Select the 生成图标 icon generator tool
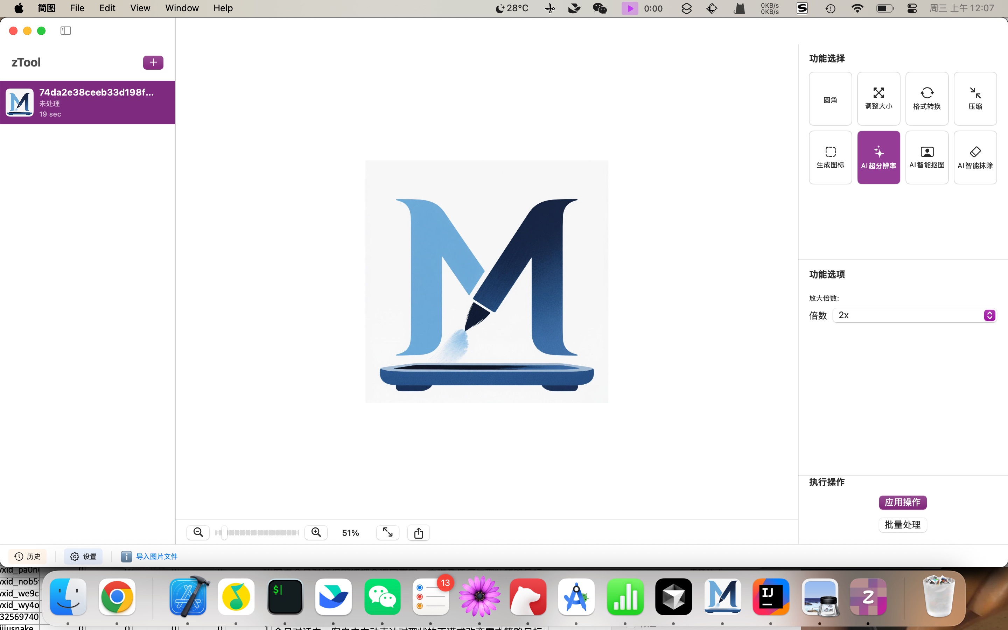The width and height of the screenshot is (1008, 630). click(x=830, y=157)
